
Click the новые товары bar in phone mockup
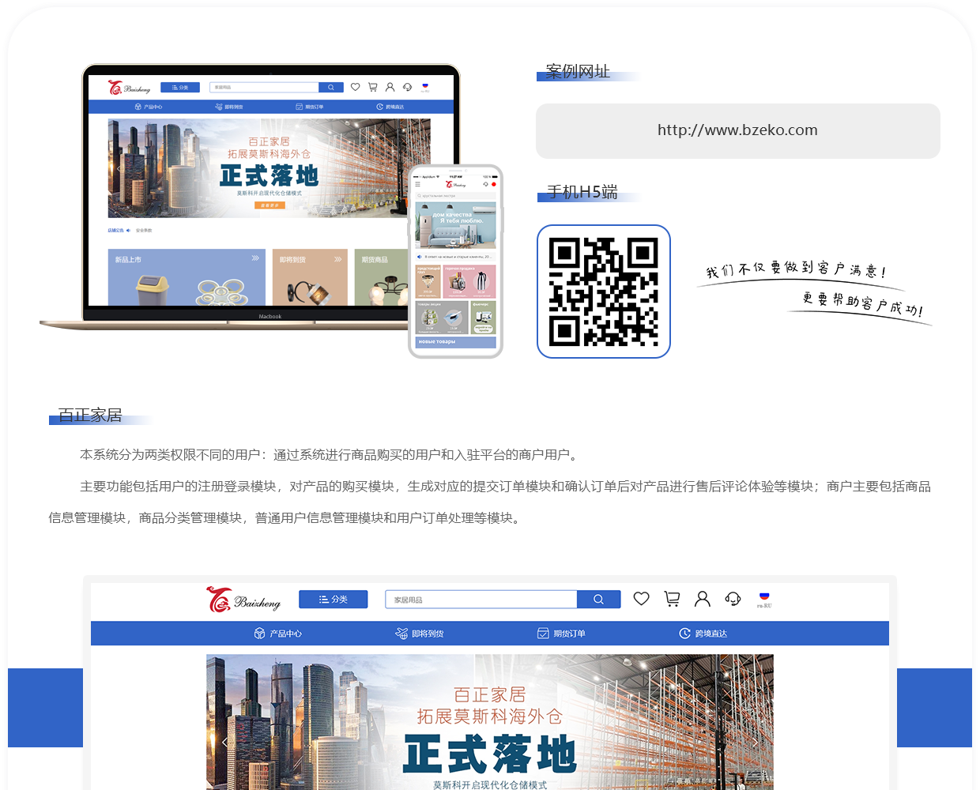tap(456, 342)
